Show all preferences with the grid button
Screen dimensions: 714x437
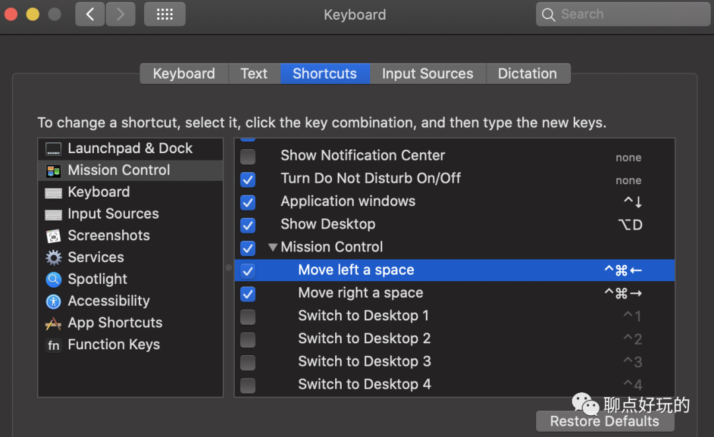(165, 14)
